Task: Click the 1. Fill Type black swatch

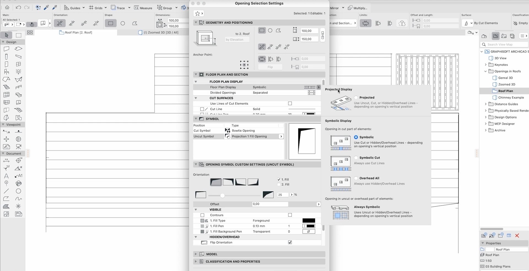Action: click(x=309, y=221)
